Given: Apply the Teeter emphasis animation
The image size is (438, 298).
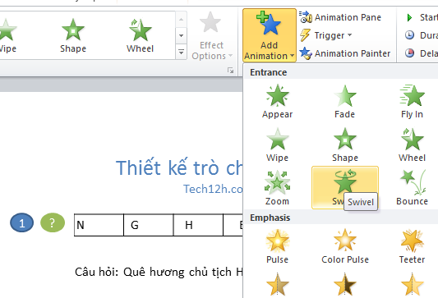Looking at the screenshot, I should (x=412, y=246).
